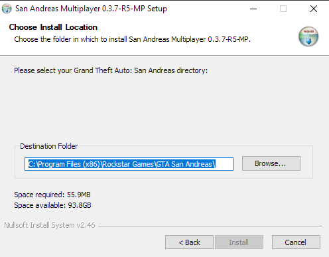Click the highlighted GTA San Andreas path text

(122, 164)
